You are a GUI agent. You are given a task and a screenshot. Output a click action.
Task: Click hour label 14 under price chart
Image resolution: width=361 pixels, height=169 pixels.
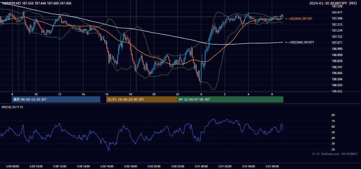coord(83,94)
